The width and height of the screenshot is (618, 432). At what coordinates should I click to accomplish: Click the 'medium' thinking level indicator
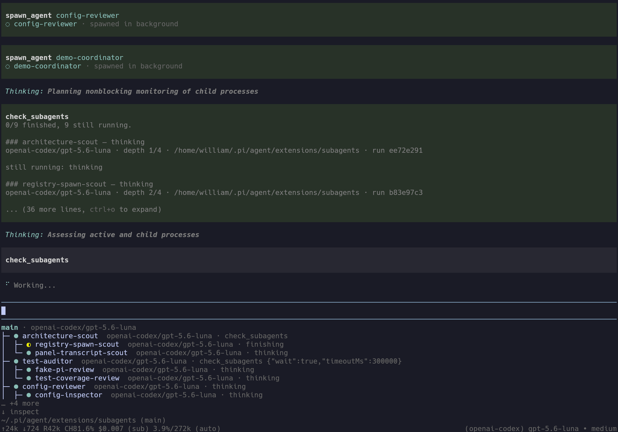[604, 428]
